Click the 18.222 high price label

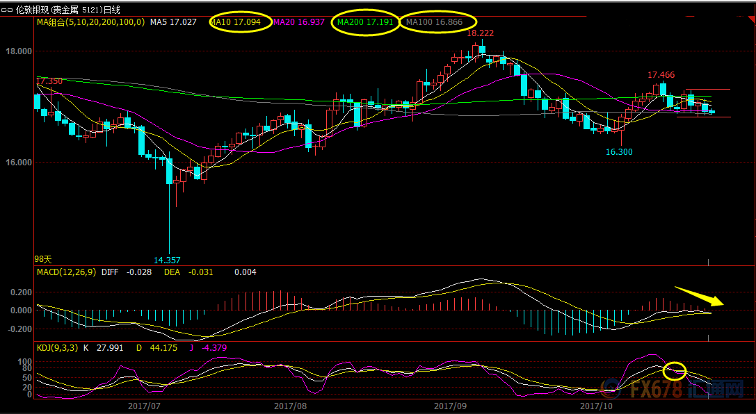click(x=480, y=33)
